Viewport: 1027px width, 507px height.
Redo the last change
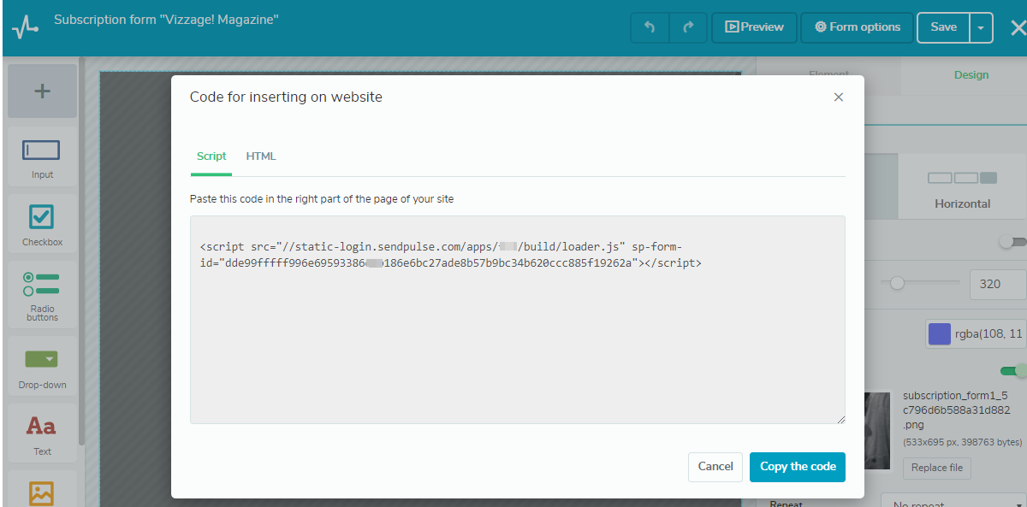tap(687, 27)
